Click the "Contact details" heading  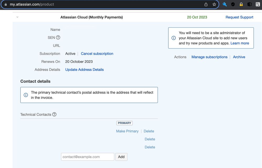35,81
